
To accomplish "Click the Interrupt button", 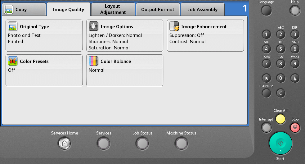I will (x=266, y=128).
